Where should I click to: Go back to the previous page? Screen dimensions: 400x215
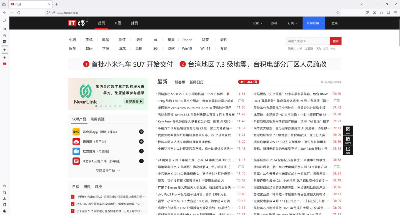click(x=5, y=13)
